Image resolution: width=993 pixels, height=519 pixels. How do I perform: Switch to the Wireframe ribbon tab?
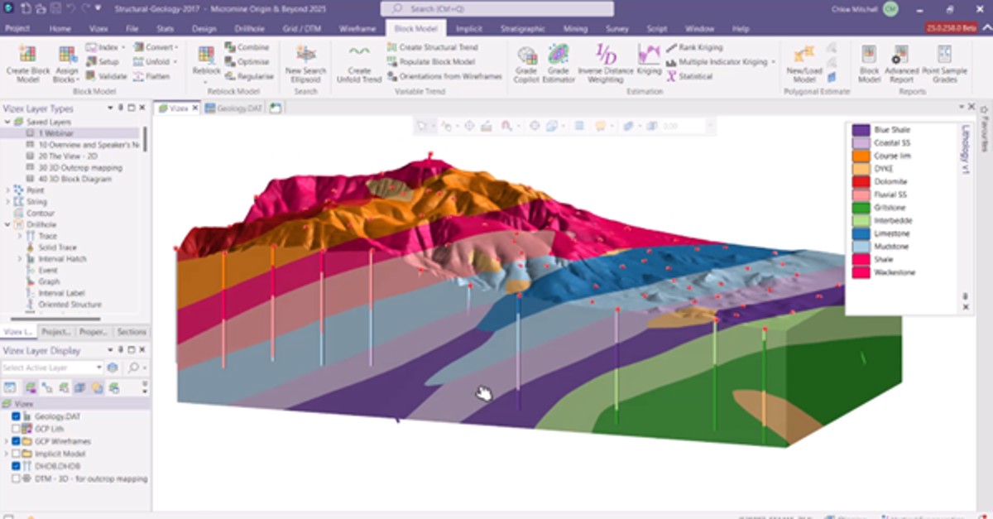357,28
